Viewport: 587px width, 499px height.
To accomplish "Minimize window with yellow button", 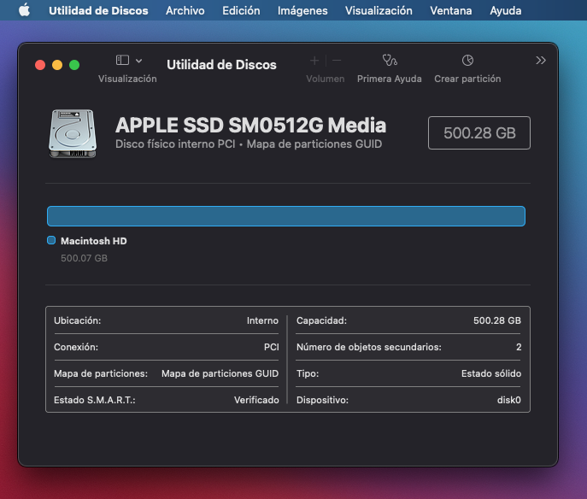I will pyautogui.click(x=57, y=65).
